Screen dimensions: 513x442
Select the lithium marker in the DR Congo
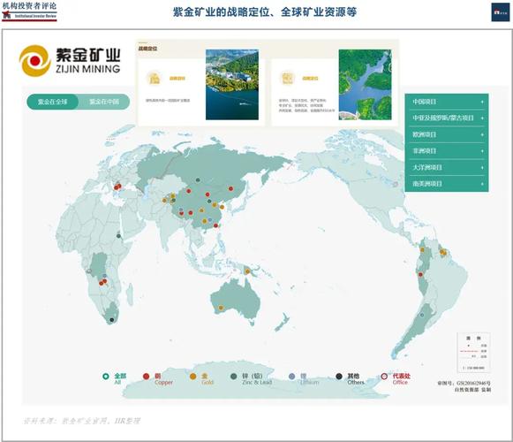(104, 276)
